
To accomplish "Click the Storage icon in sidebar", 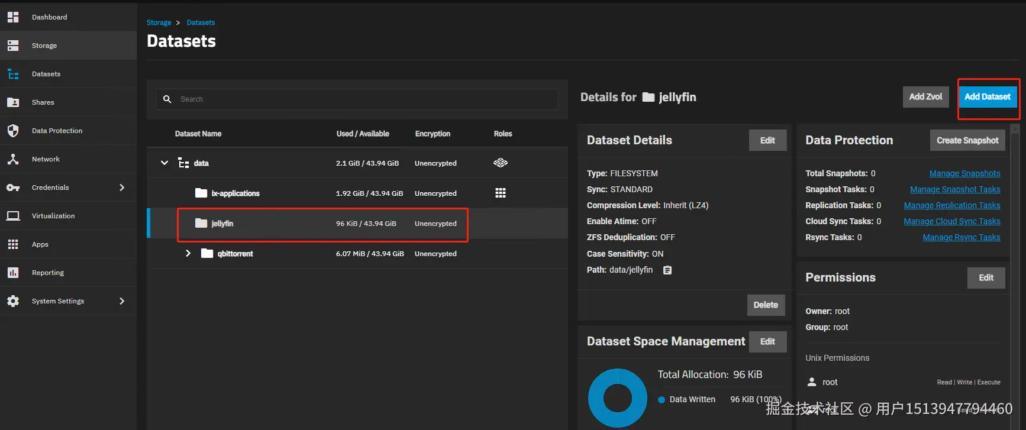I will click(x=13, y=46).
